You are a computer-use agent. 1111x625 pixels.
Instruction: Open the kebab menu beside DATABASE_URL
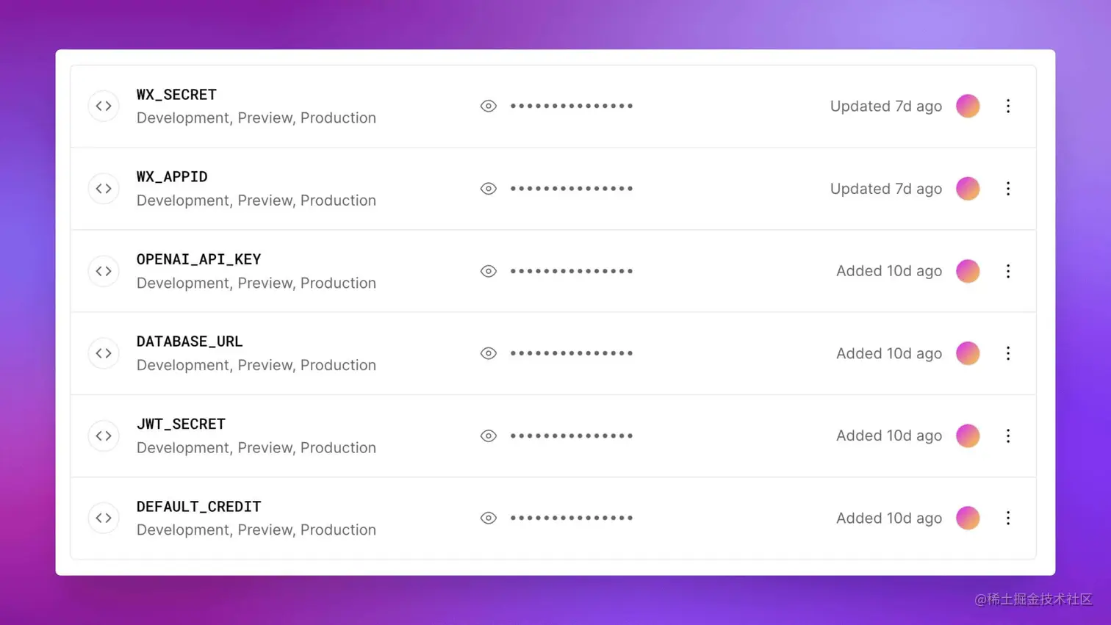click(x=1008, y=353)
